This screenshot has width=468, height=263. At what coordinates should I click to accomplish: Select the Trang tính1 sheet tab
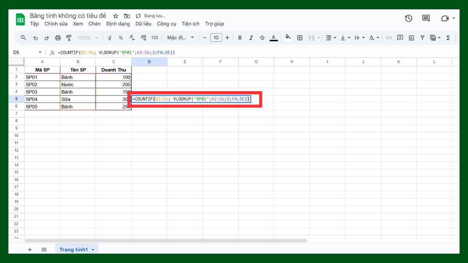click(77, 250)
